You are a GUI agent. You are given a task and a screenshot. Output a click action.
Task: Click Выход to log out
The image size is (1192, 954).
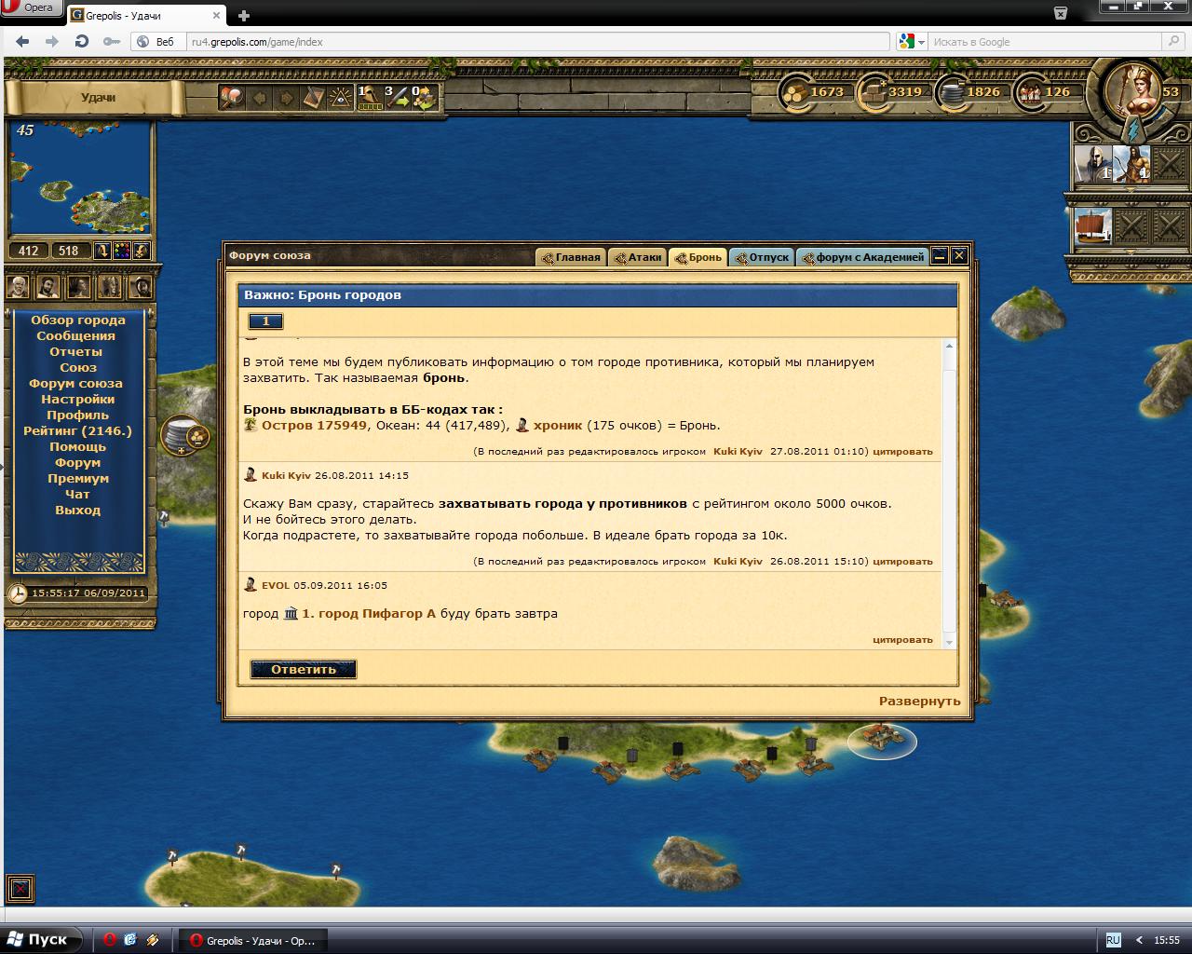(77, 510)
